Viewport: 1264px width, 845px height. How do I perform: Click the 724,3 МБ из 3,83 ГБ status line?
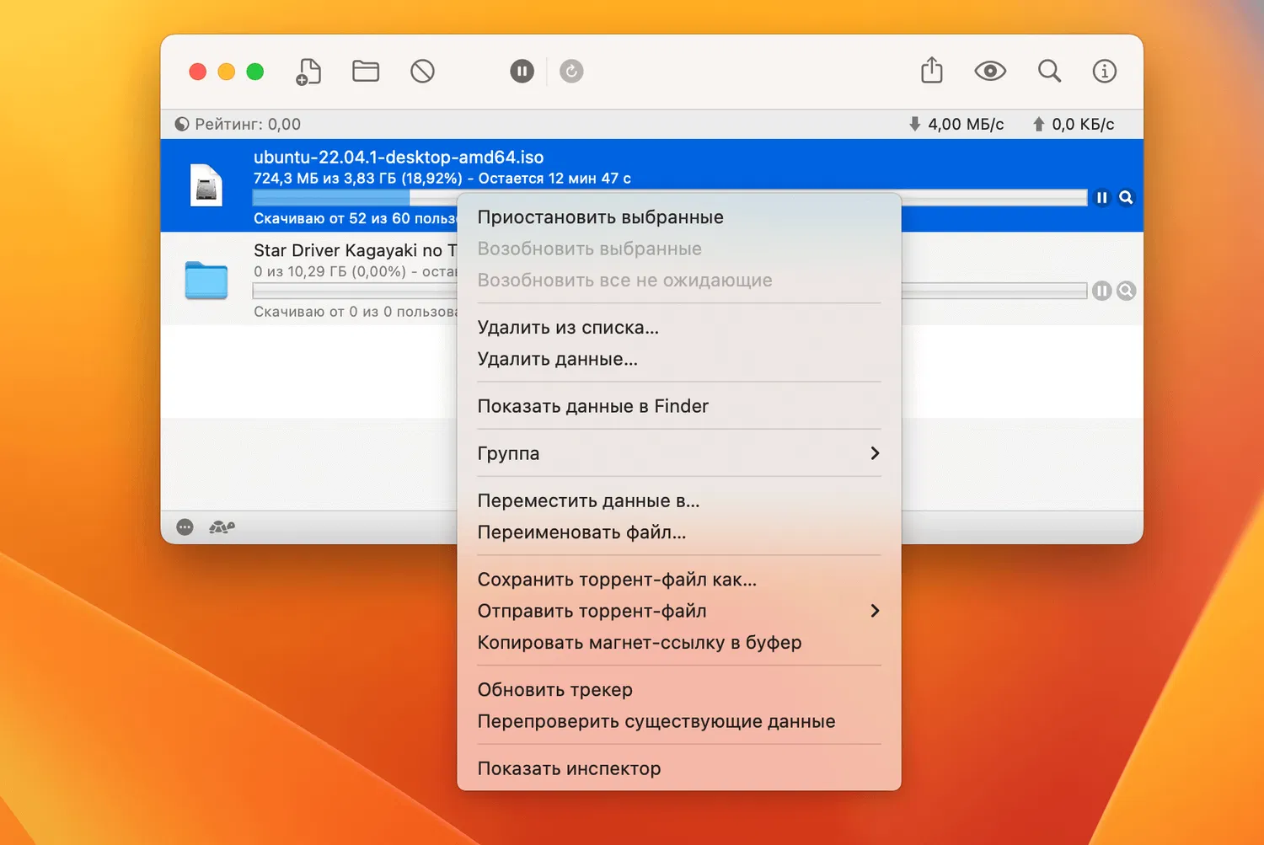(x=442, y=179)
